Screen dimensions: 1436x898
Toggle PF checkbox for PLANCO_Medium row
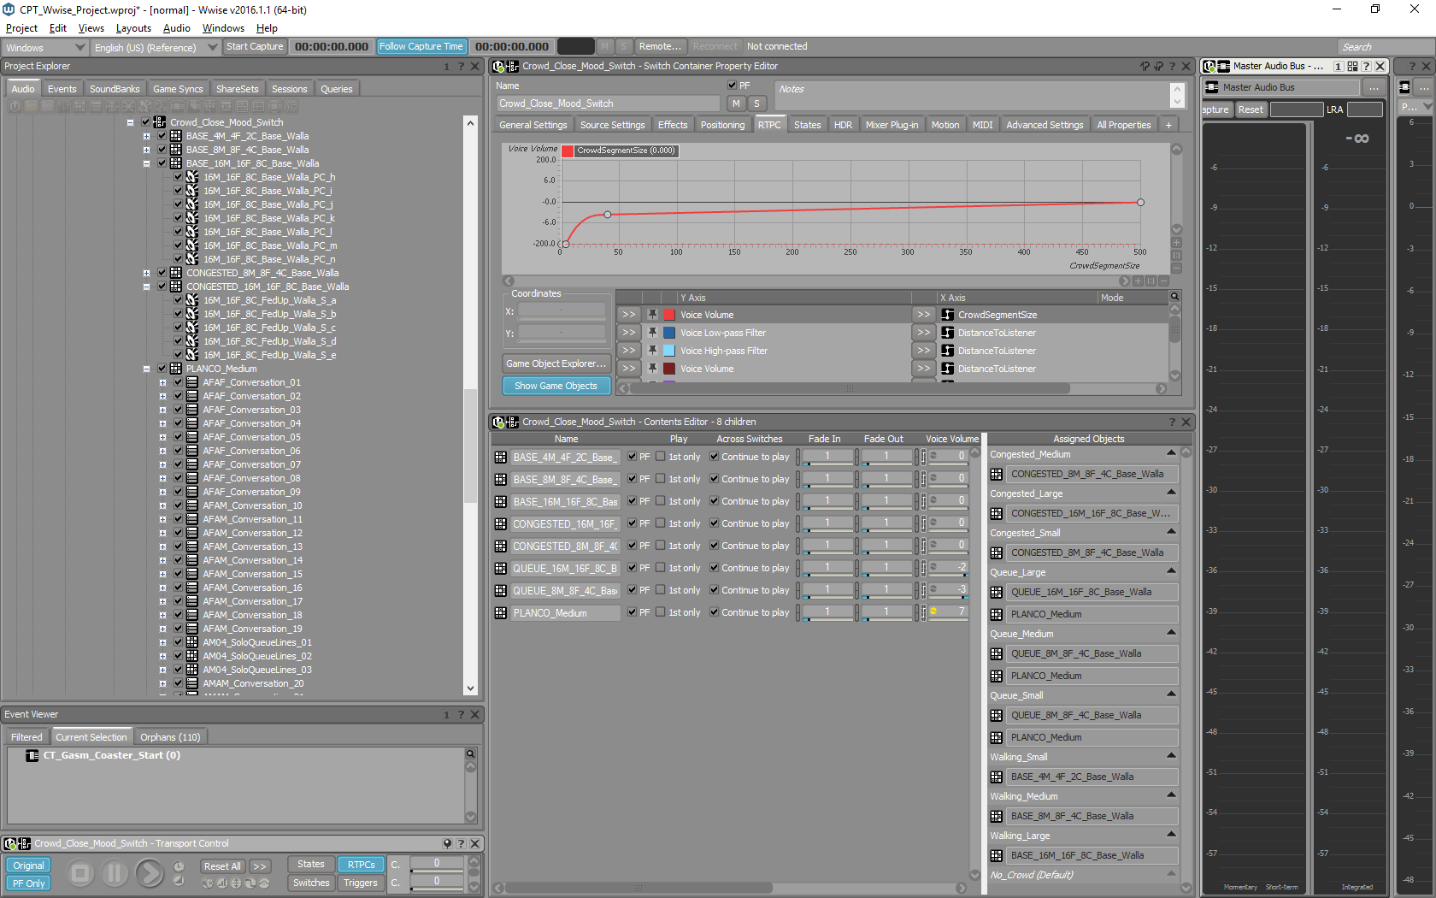tap(632, 612)
